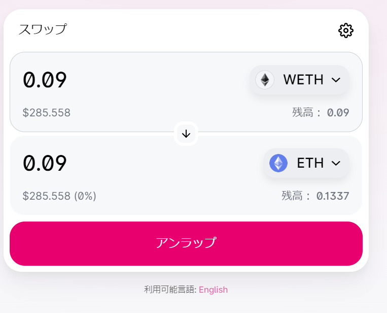This screenshot has height=313, width=387.
Task: Open the WETH token selector
Action: click(299, 80)
